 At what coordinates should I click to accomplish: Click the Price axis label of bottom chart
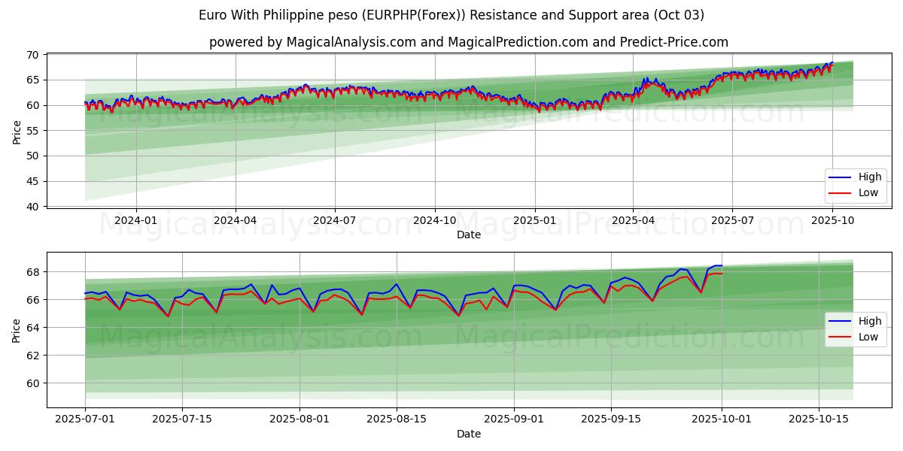point(17,328)
